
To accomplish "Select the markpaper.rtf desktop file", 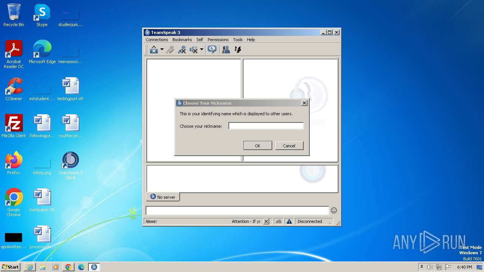I will (42, 200).
